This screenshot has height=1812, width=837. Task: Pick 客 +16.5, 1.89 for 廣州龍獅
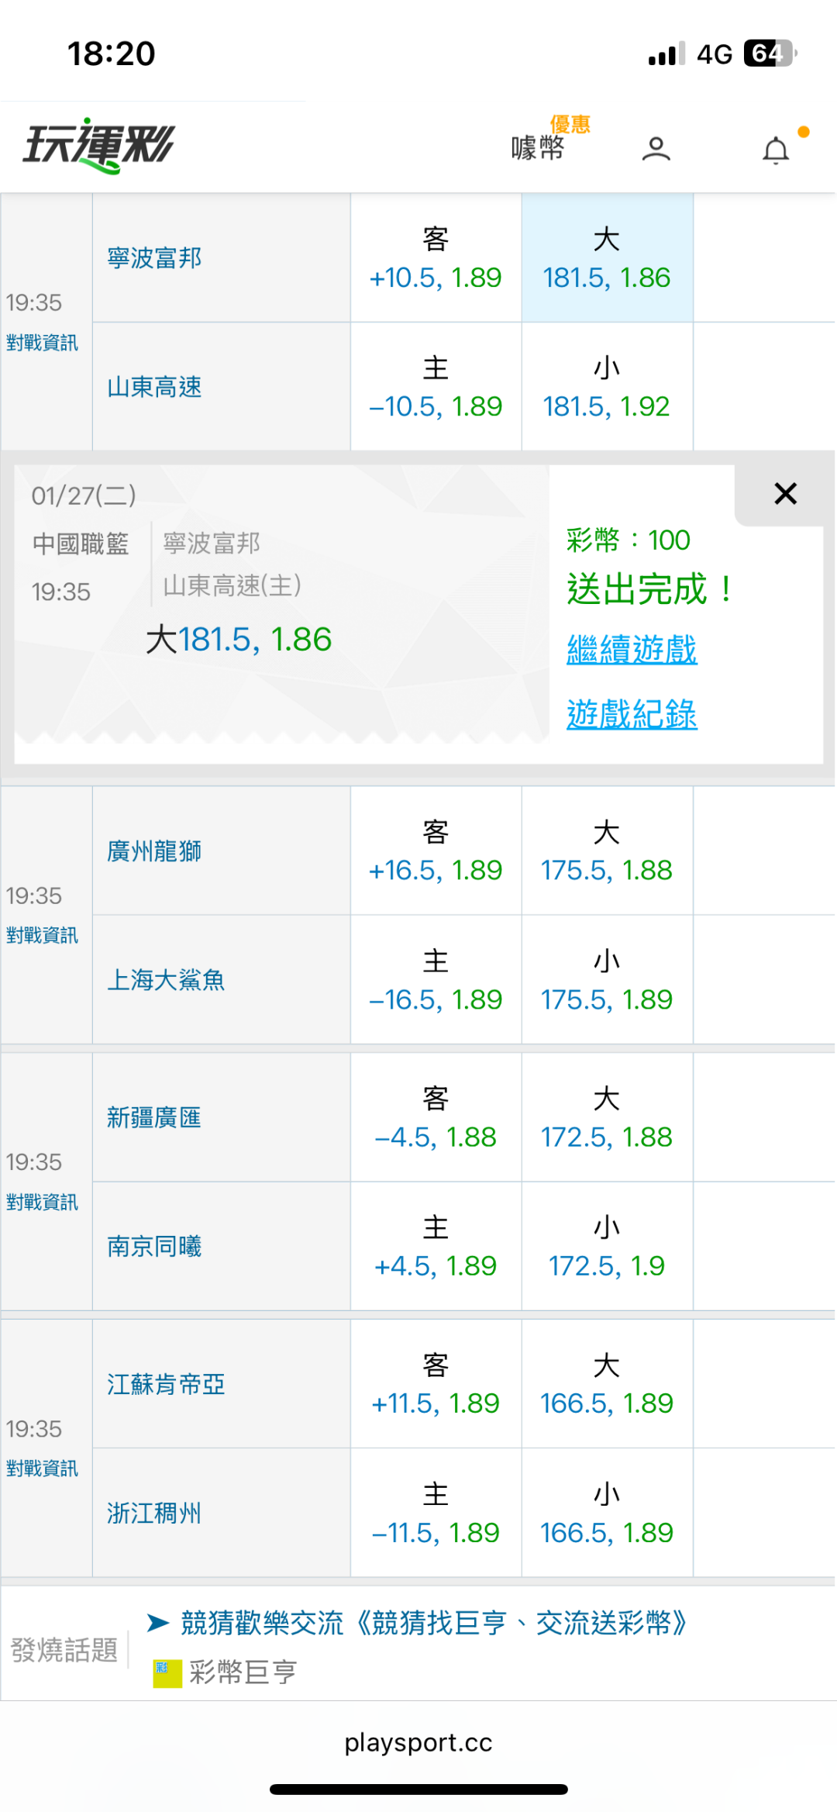(x=436, y=851)
